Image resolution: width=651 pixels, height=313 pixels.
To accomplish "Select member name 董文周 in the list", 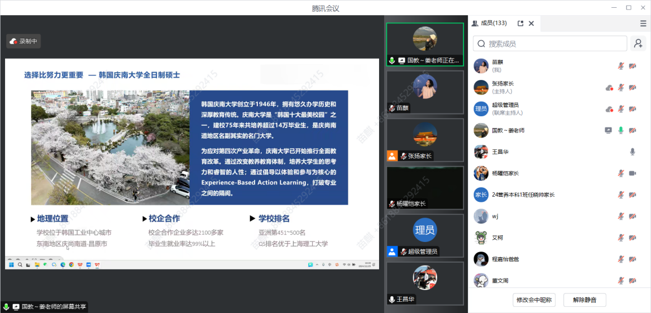I will tap(500, 281).
